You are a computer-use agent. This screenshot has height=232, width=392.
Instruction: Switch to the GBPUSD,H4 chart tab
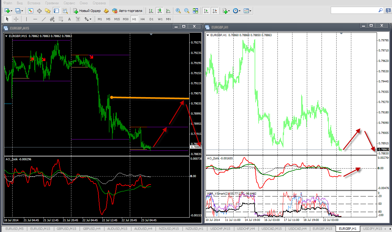(92, 229)
